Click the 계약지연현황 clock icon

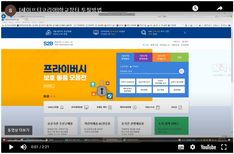click(135, 107)
